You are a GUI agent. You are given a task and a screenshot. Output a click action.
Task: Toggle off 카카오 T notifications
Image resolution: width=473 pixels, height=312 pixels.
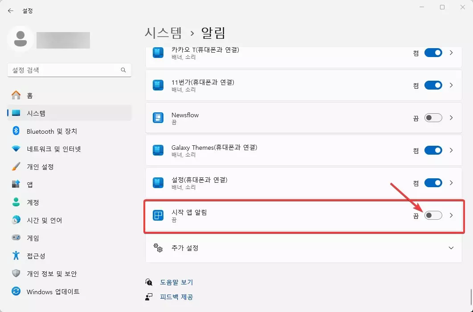click(432, 53)
